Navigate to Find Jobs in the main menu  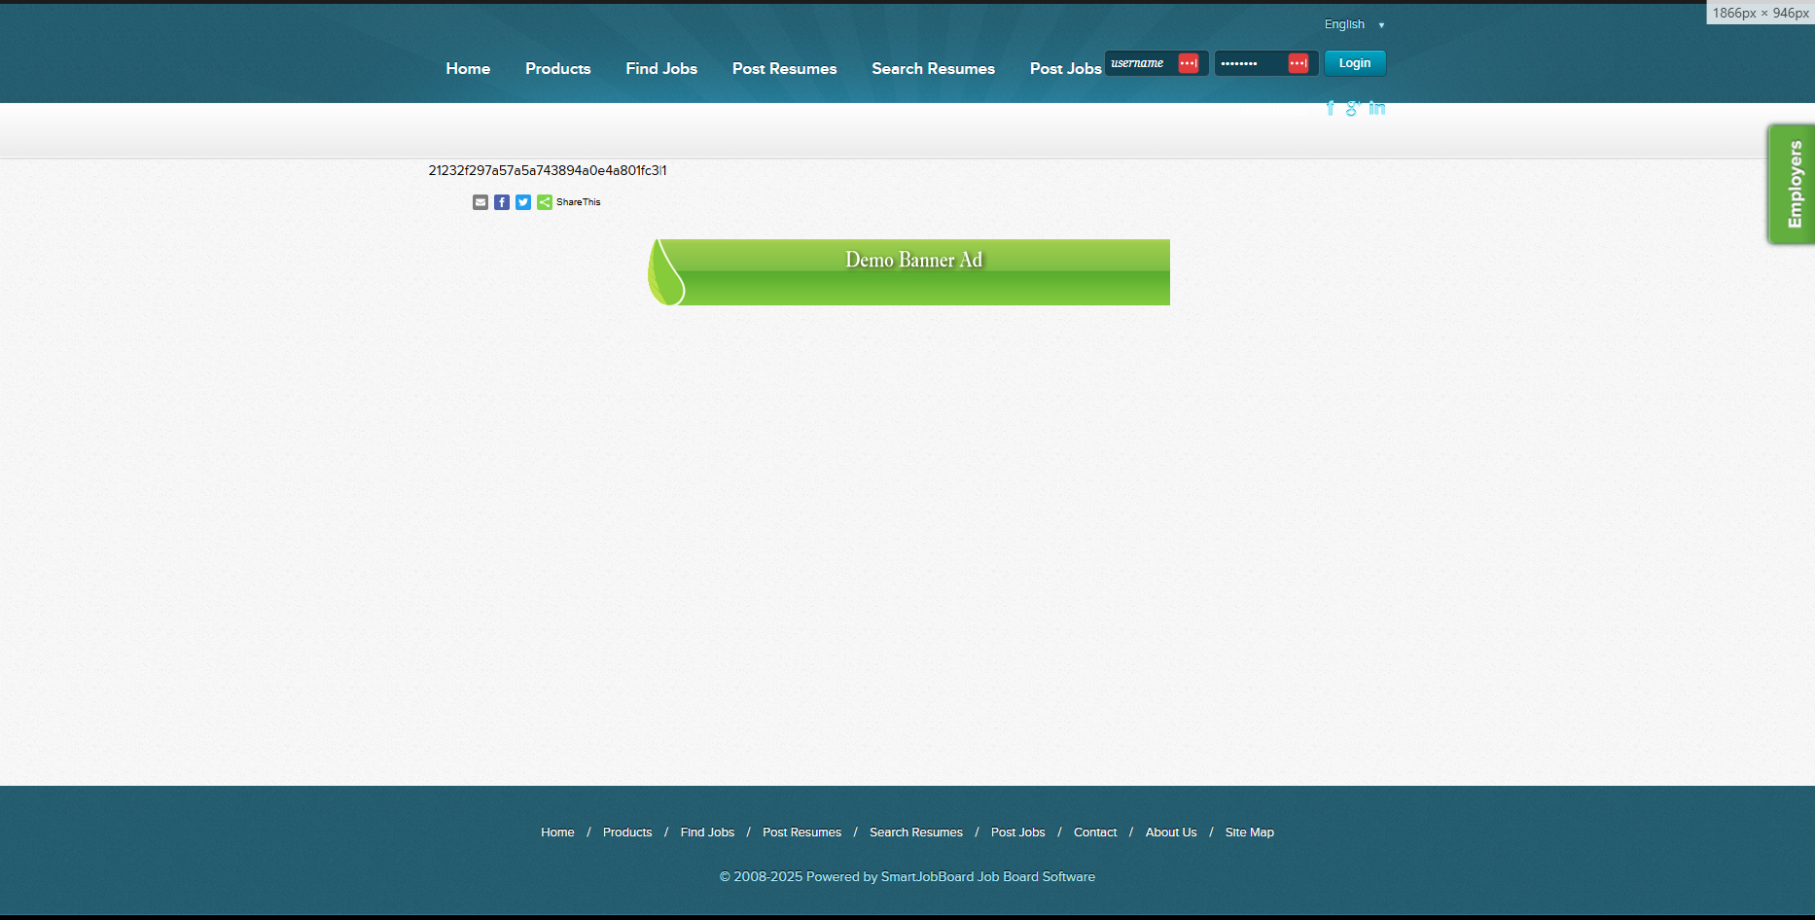click(661, 68)
